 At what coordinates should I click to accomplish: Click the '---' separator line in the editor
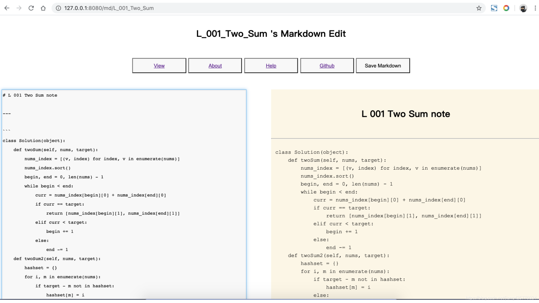[7, 113]
